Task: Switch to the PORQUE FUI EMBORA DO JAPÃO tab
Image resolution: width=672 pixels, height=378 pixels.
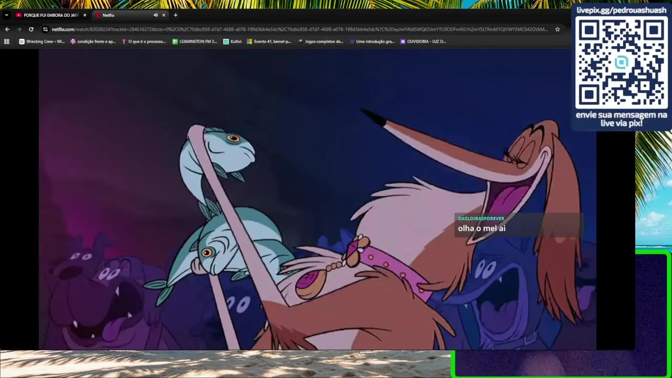Action: point(51,15)
